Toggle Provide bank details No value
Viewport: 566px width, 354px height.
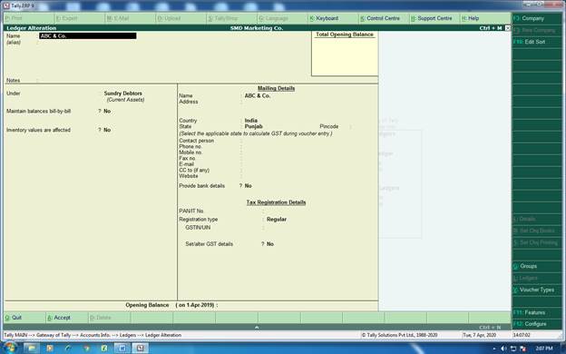point(248,186)
